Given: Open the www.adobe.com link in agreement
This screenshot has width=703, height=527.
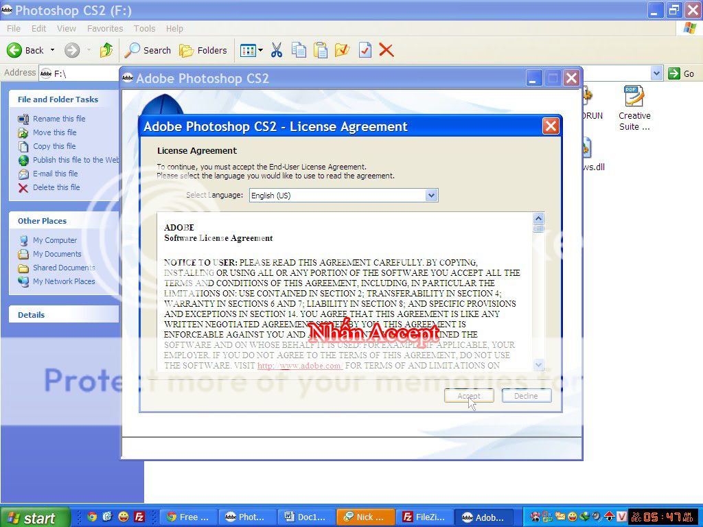Looking at the screenshot, I should (x=300, y=366).
